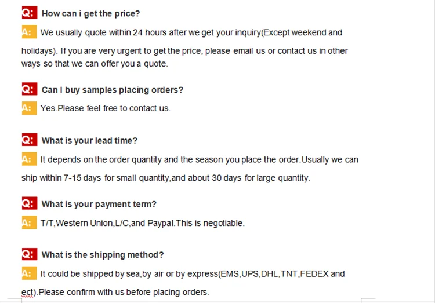The height and width of the screenshot is (303, 435).
Task: Select the 'What is your lead time?' question
Action: click(x=89, y=141)
